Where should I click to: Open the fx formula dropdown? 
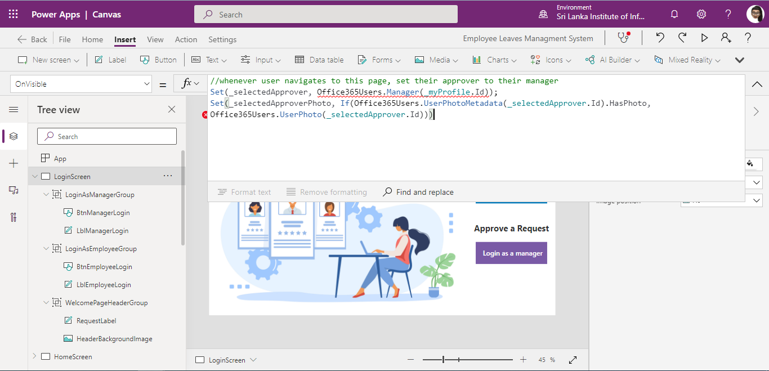coord(190,84)
